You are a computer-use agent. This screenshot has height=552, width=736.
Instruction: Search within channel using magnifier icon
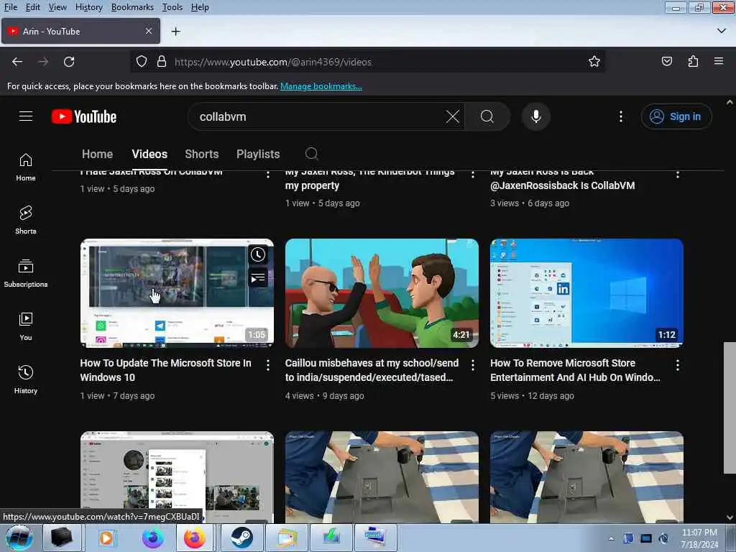[311, 154]
